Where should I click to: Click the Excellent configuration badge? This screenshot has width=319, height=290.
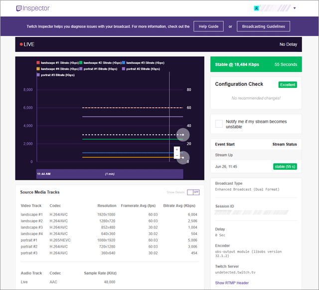click(288, 85)
